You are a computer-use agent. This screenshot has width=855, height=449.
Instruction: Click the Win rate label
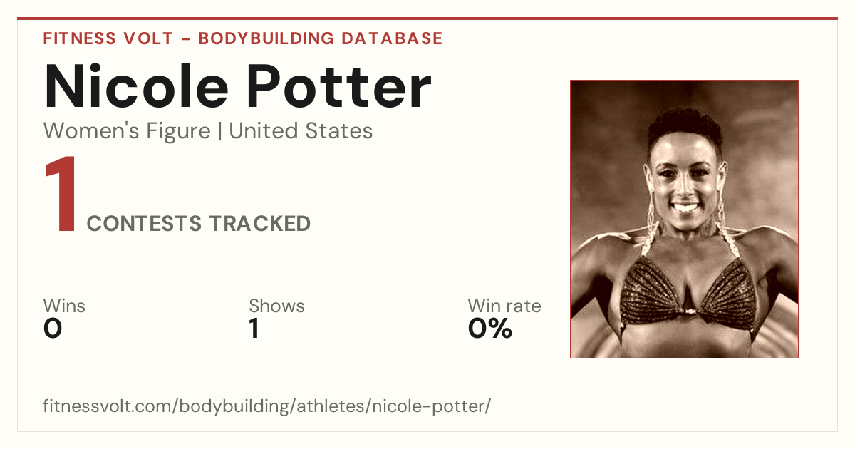504,306
